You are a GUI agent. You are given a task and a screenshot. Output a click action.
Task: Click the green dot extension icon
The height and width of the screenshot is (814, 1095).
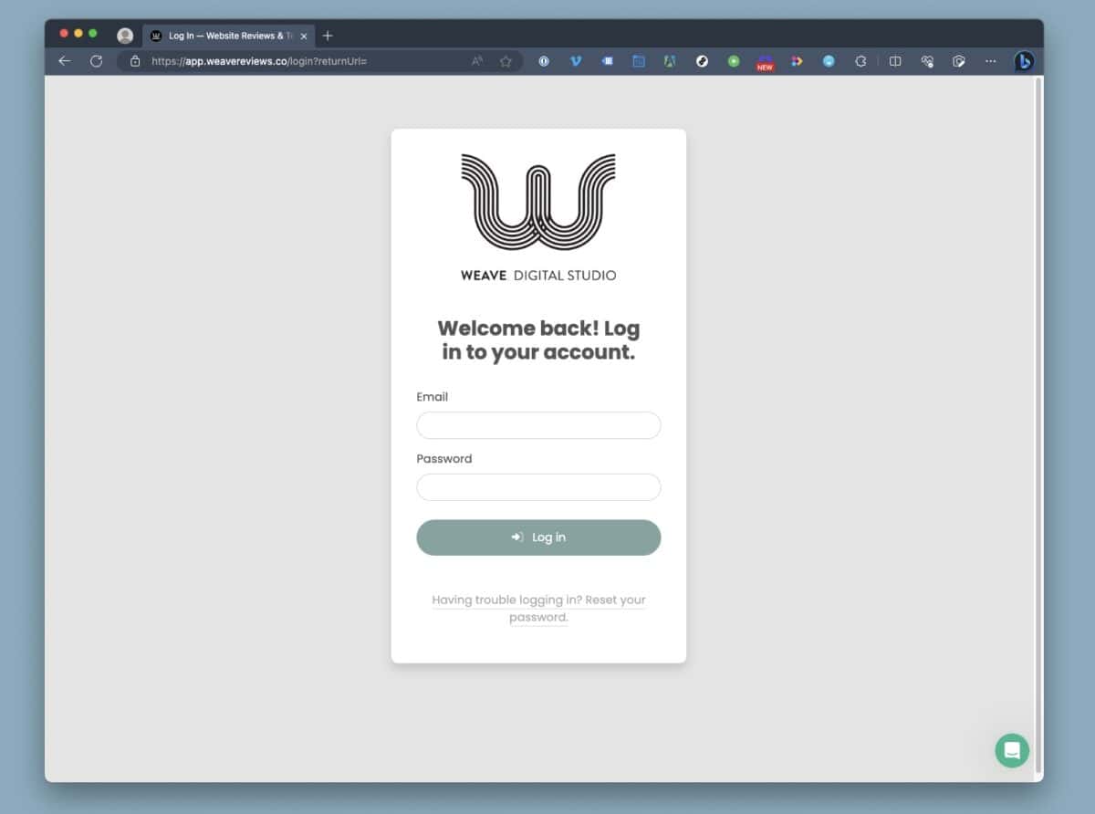(733, 61)
